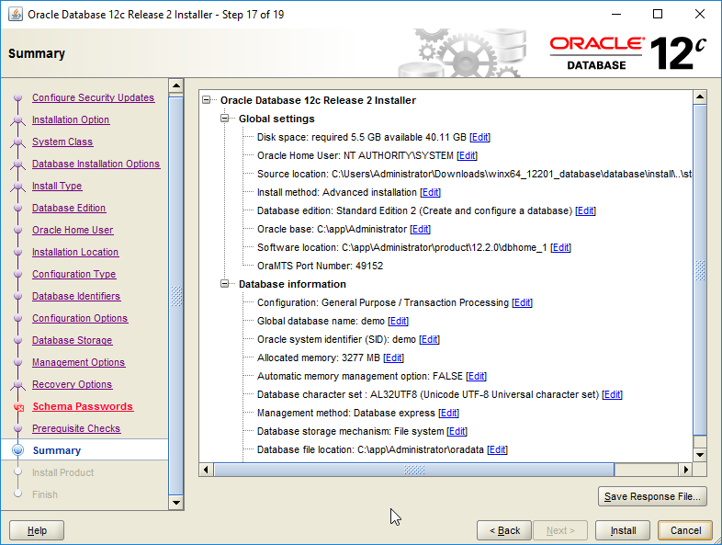Viewport: 722px width, 545px height.
Task: Go to Prerequisite Checks step
Action: click(76, 429)
